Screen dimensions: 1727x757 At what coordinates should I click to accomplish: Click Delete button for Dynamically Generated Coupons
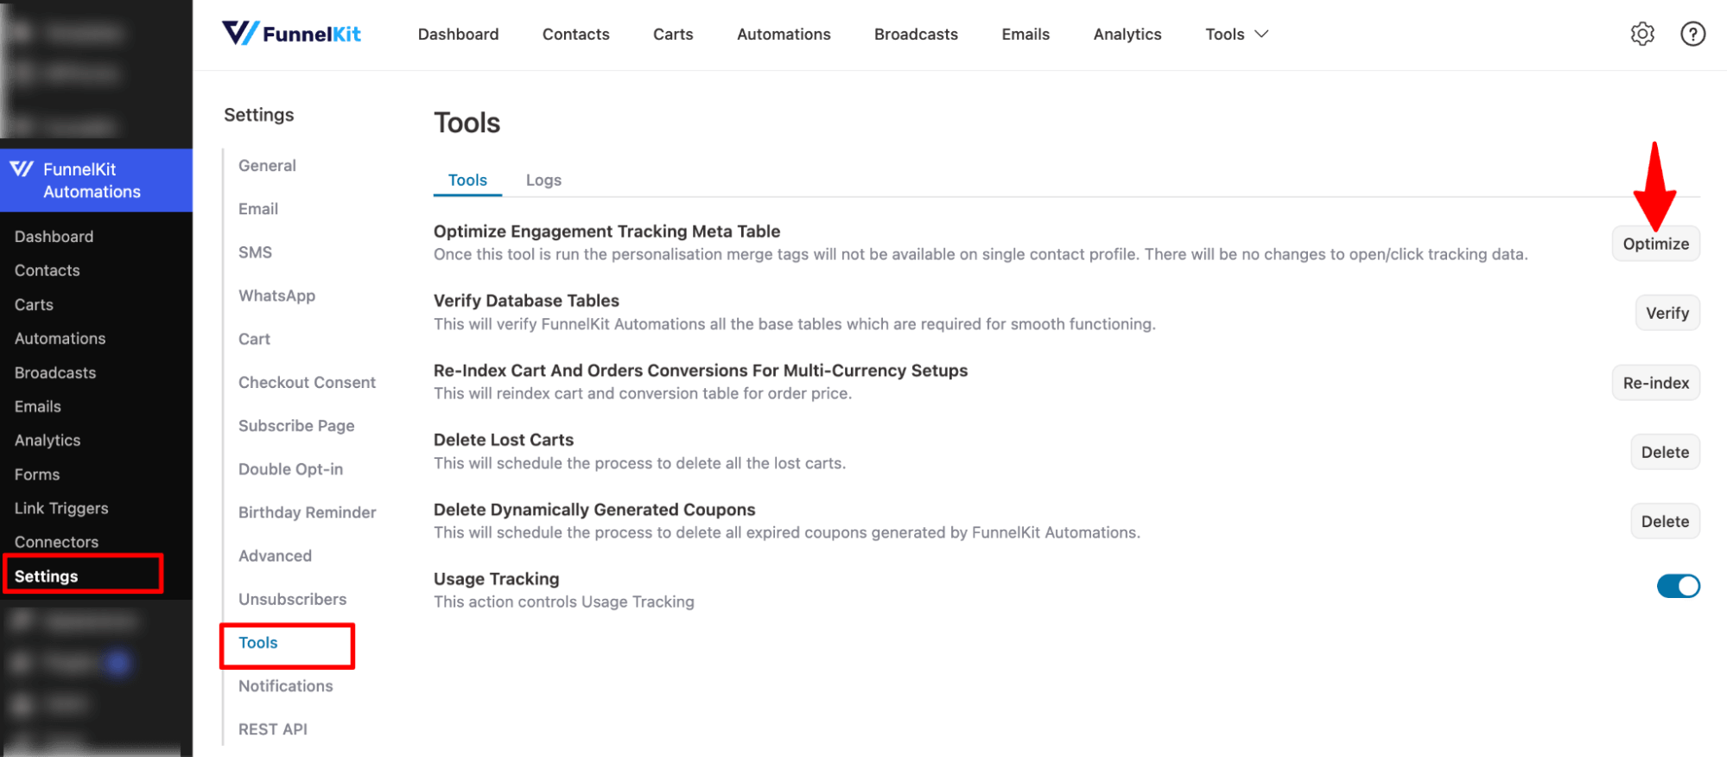pos(1665,521)
